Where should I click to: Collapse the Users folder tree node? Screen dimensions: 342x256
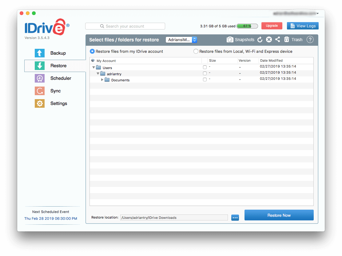(93, 68)
